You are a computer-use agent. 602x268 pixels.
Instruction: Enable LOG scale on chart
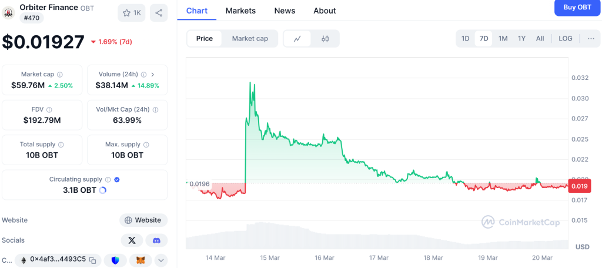(565, 39)
